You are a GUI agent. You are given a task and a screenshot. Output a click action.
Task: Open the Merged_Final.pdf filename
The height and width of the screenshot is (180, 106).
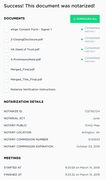point(23,69)
